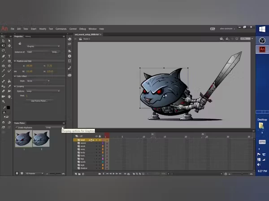Click the New Layer icon in timeline

(x=76, y=174)
